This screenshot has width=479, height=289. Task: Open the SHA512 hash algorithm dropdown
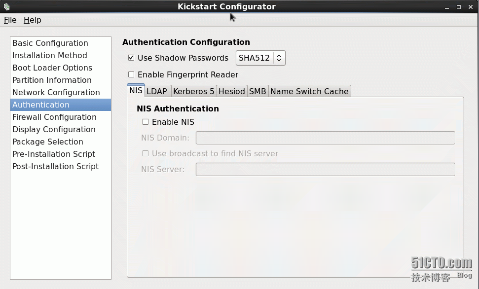coord(260,58)
